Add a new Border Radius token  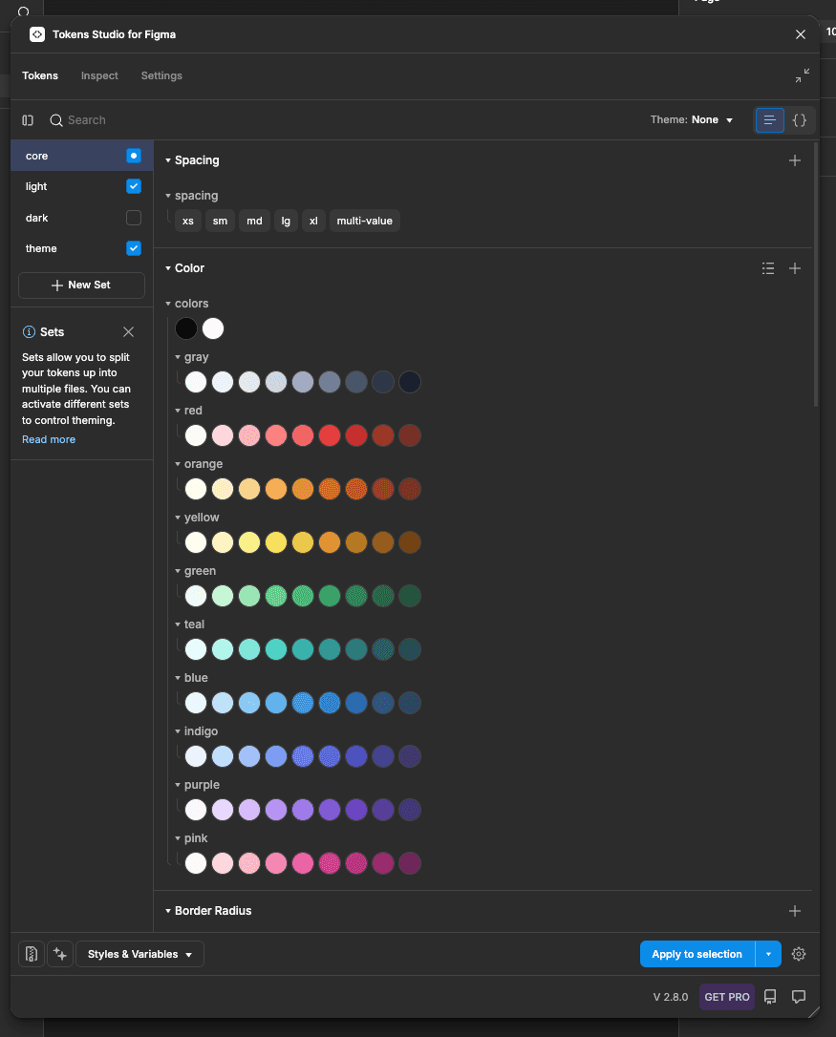[795, 911]
